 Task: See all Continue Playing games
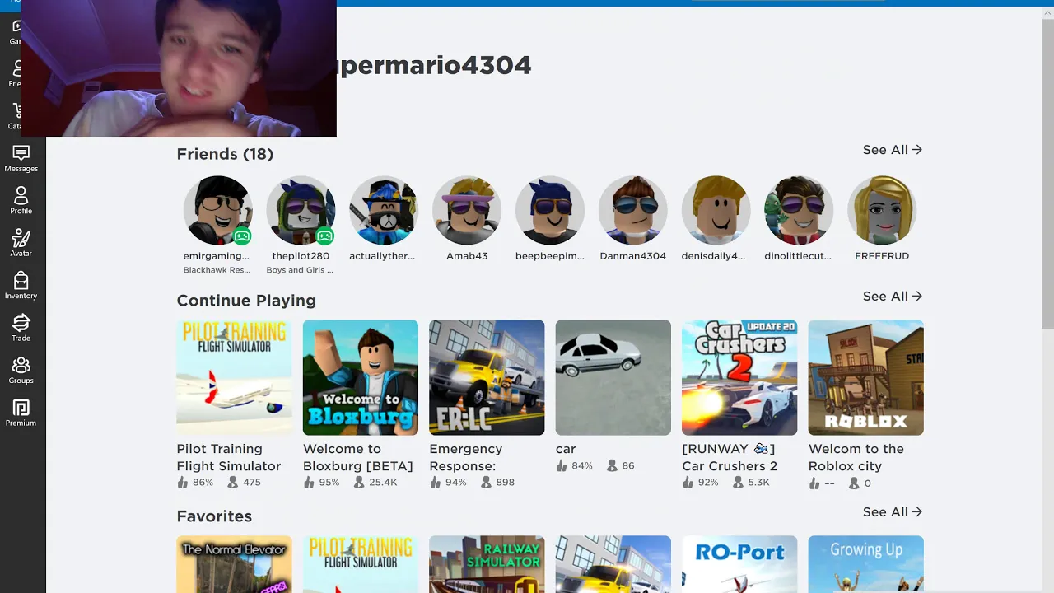coord(893,296)
